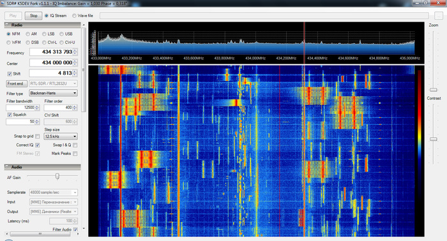The image size is (447, 241).
Task: Select USB radio mode
Action: 66,34
